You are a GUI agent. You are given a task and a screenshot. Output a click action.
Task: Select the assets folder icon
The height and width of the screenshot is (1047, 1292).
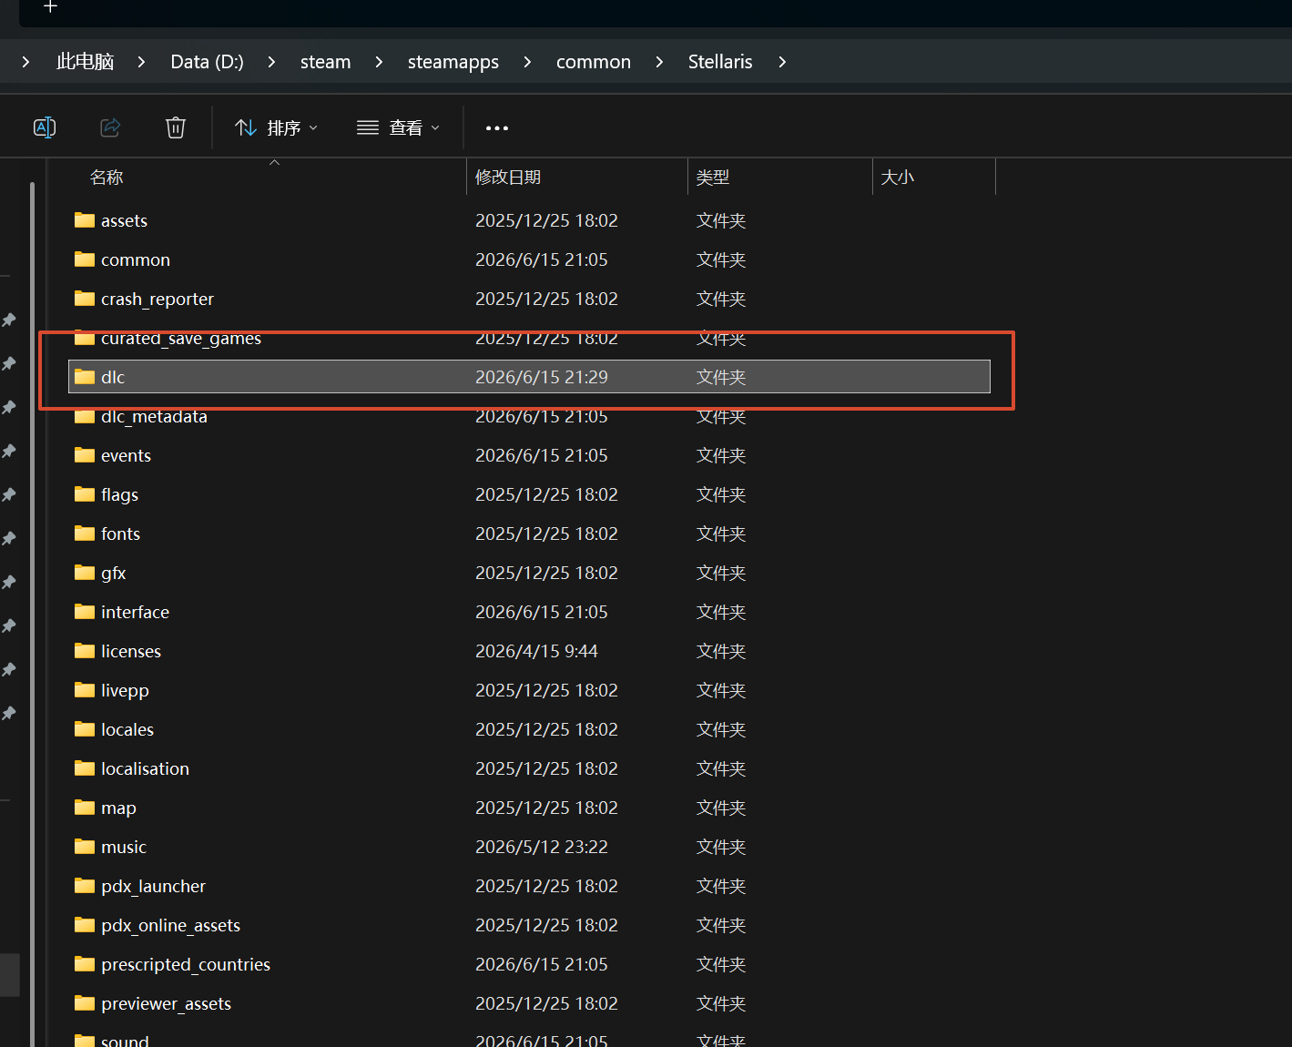(x=85, y=220)
